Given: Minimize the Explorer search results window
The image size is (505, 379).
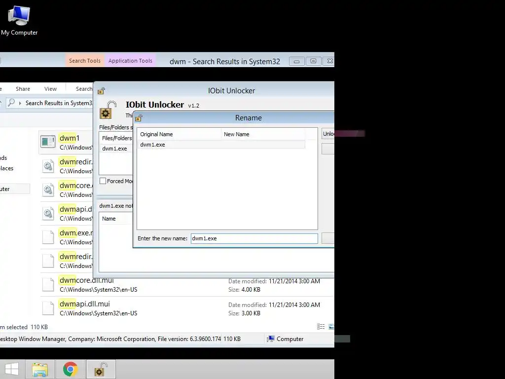Looking at the screenshot, I should click(x=296, y=61).
